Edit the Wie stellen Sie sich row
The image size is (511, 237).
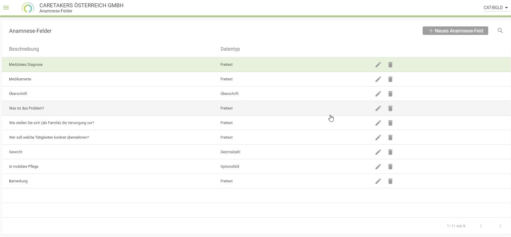[378, 123]
